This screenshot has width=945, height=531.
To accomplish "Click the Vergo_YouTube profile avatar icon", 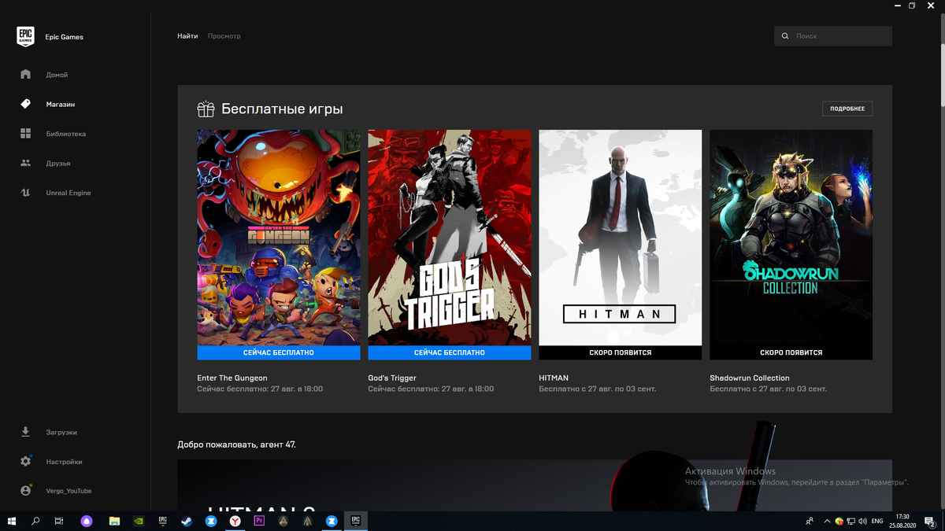I will tap(25, 490).
